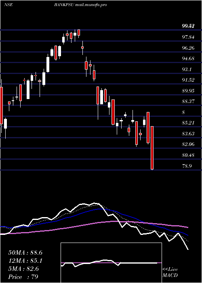Click the <<Live MACD label
Viewport: 202px width, 283px height.
pos(170,272)
